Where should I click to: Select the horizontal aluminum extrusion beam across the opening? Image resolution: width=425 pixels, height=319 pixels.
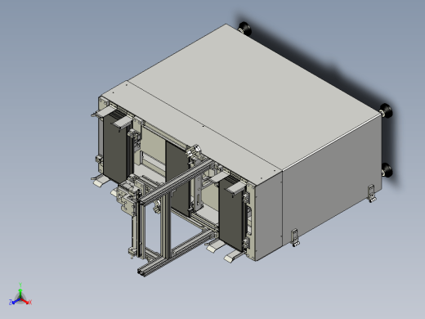177,182
